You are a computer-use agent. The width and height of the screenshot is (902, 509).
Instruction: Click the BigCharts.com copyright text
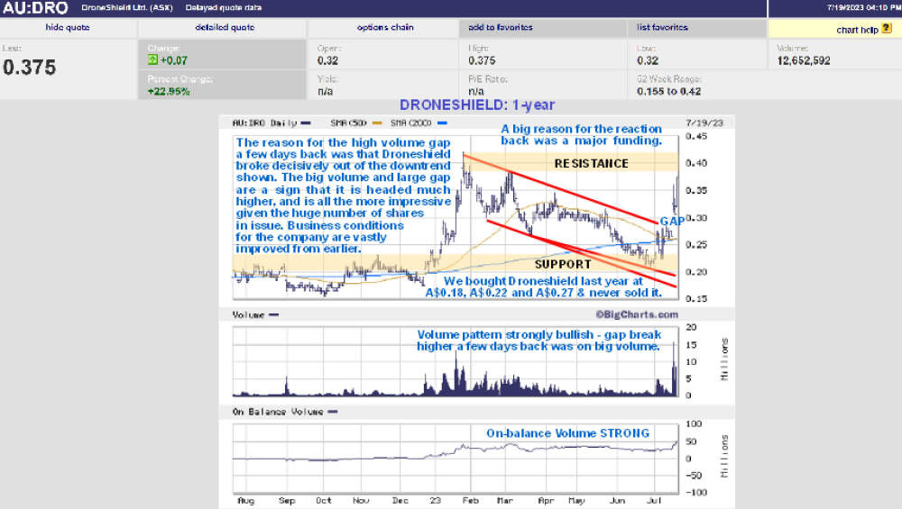(x=637, y=314)
